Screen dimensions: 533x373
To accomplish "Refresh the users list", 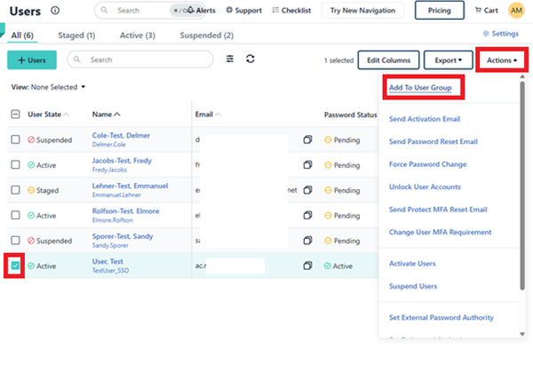I will tap(251, 60).
